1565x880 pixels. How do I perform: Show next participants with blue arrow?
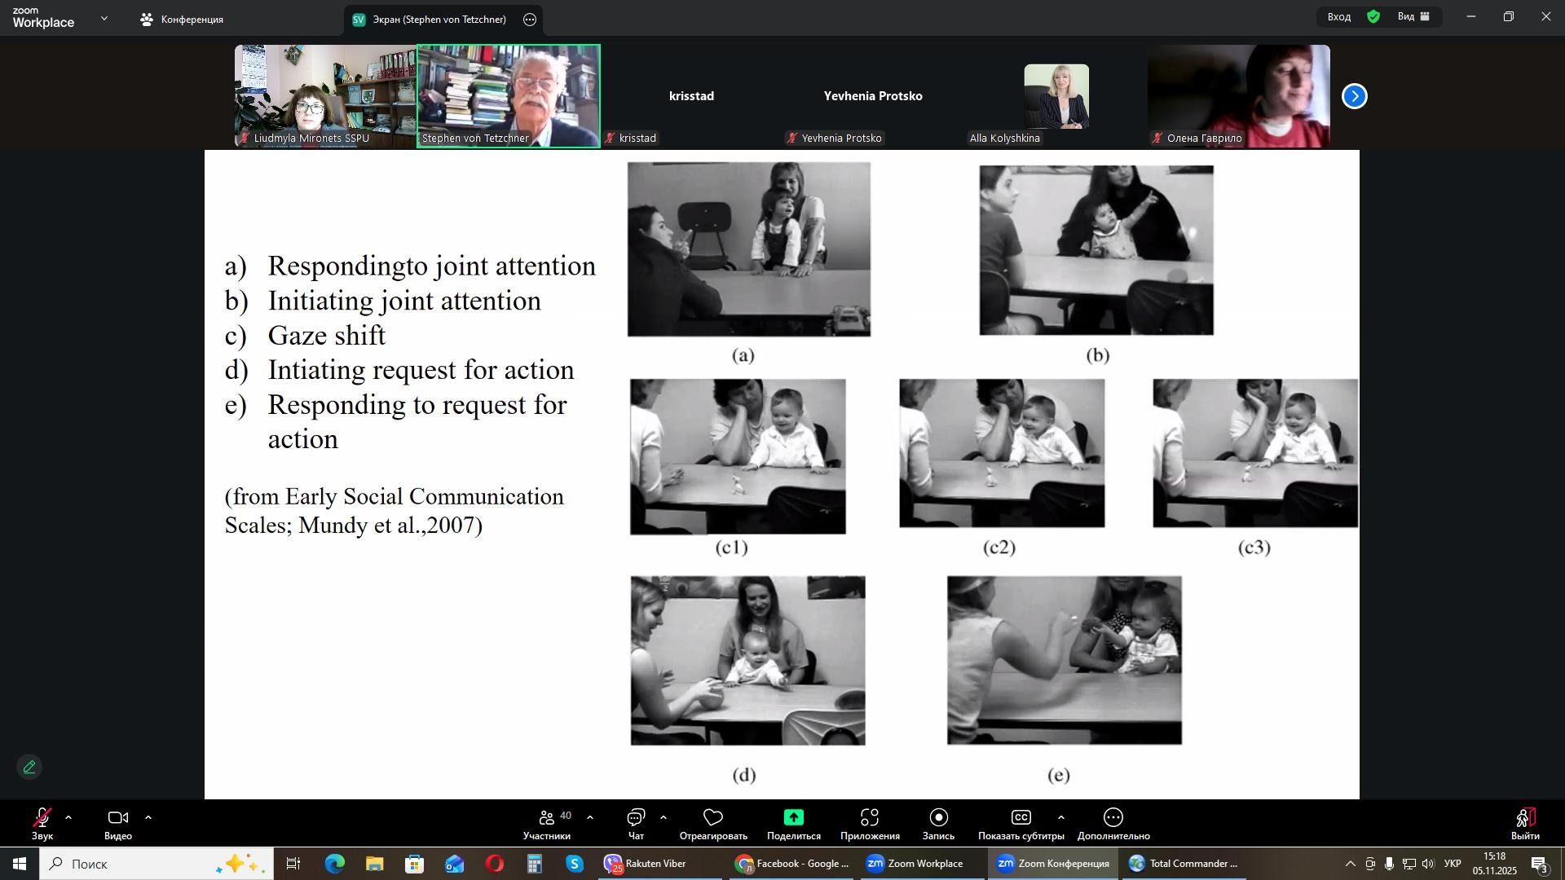(x=1354, y=96)
